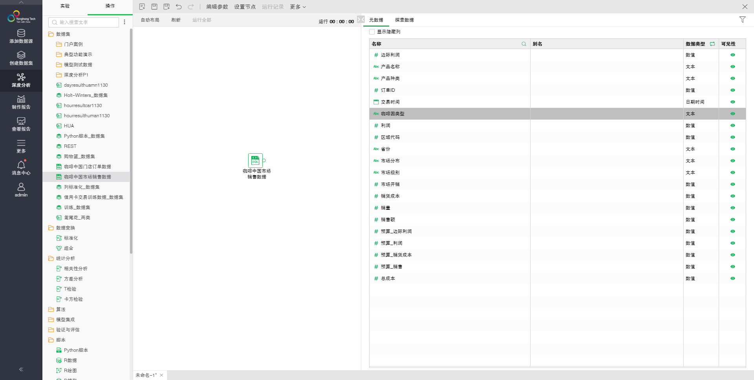Collapse the 数据集 folder in the tree
Image resolution: width=754 pixels, height=380 pixels.
coord(51,34)
